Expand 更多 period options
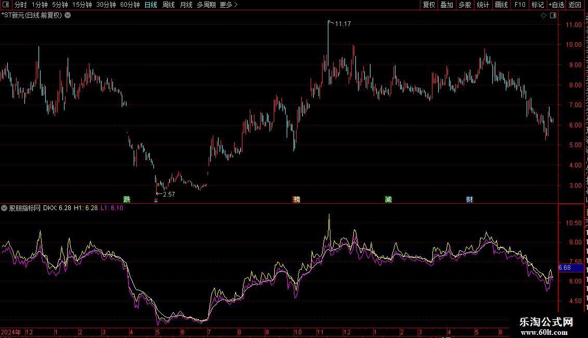Viewport: 588px width, 338px height. (x=228, y=5)
